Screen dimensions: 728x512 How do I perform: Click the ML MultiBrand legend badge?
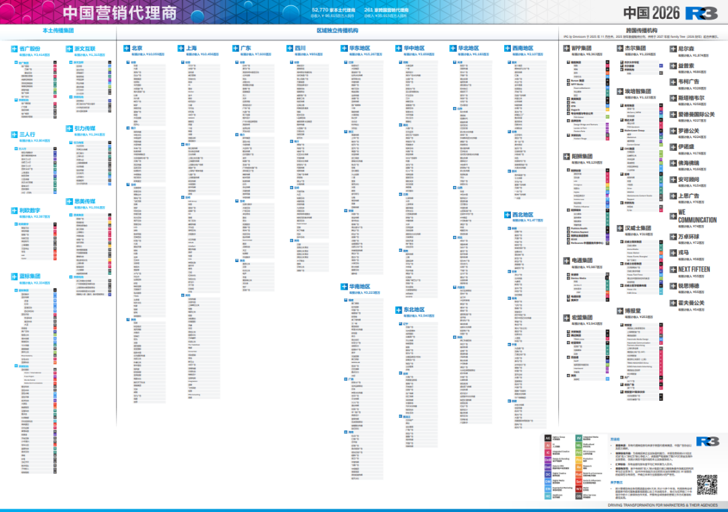580,445
